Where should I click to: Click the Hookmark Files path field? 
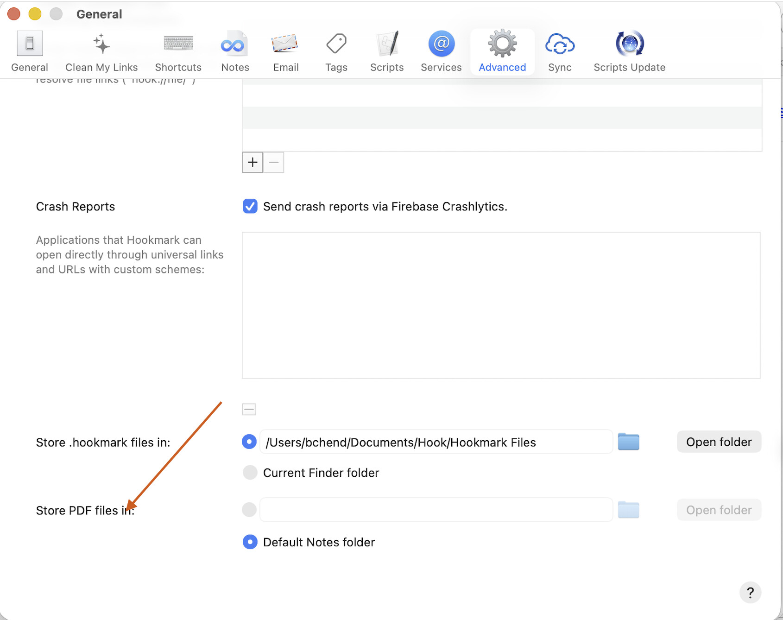(x=436, y=442)
